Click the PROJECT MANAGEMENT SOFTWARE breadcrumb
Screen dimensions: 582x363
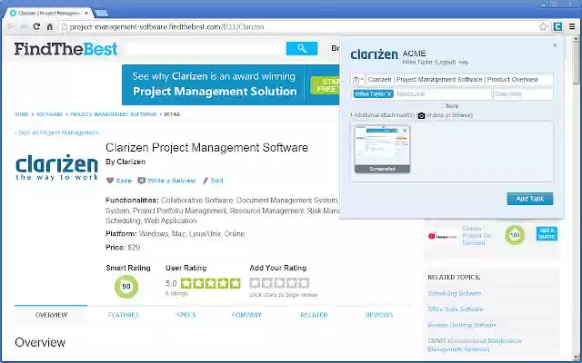[x=113, y=114]
